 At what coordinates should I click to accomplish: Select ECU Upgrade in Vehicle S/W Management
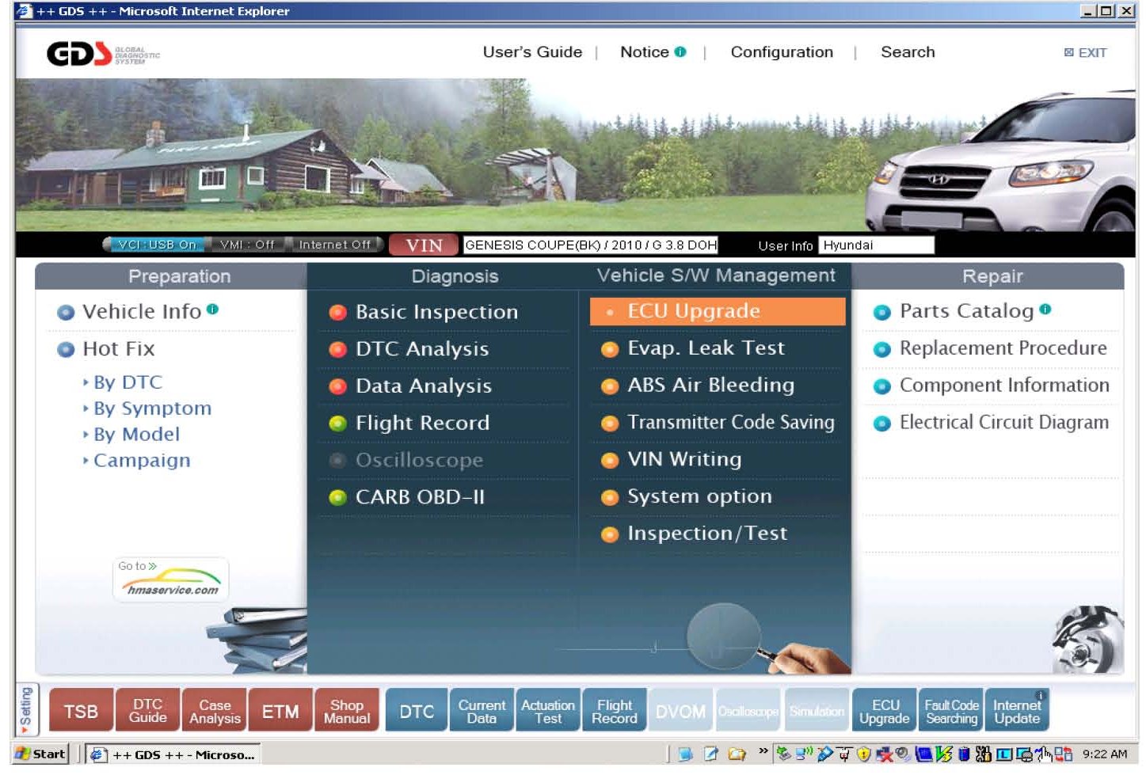click(717, 311)
